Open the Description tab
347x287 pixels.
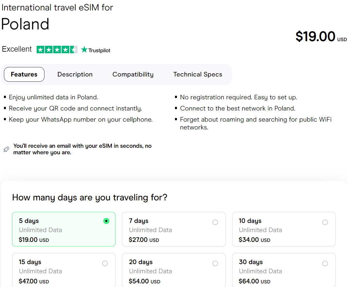point(75,75)
